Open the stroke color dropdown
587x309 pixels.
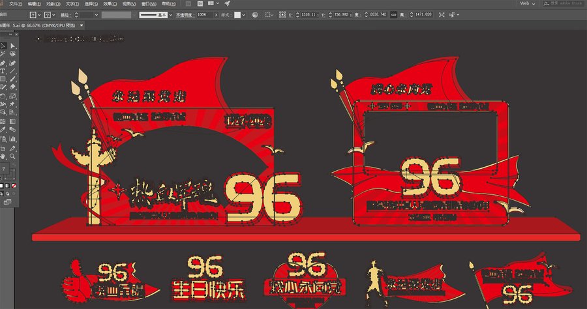click(x=53, y=15)
